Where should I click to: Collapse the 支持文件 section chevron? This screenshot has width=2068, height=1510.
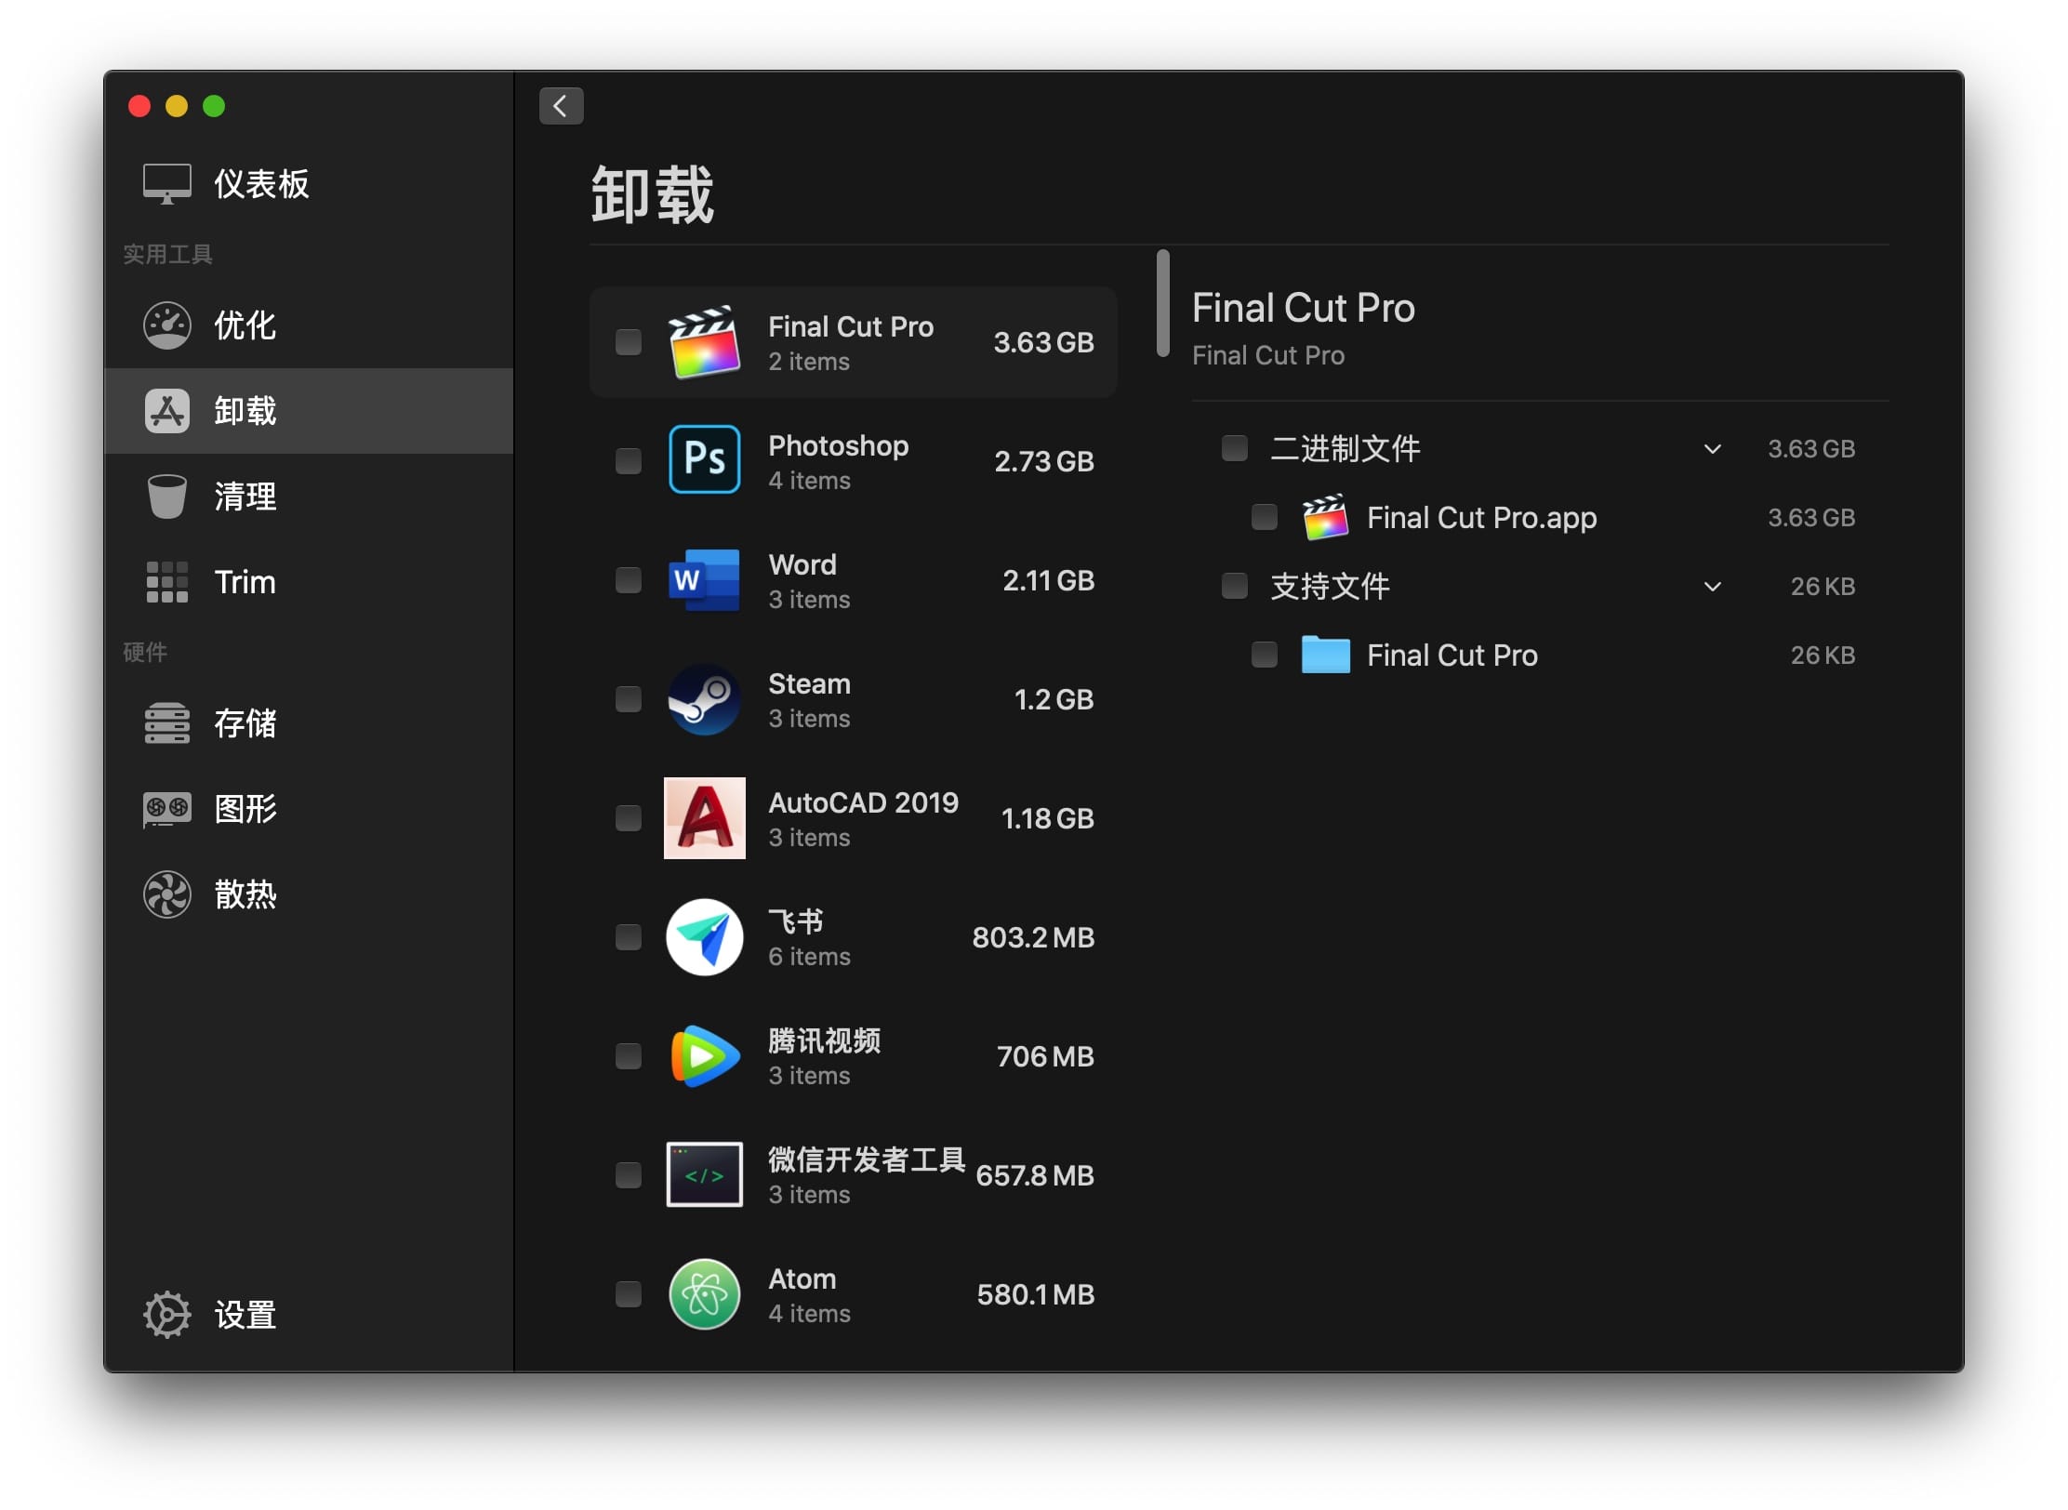[x=1712, y=587]
